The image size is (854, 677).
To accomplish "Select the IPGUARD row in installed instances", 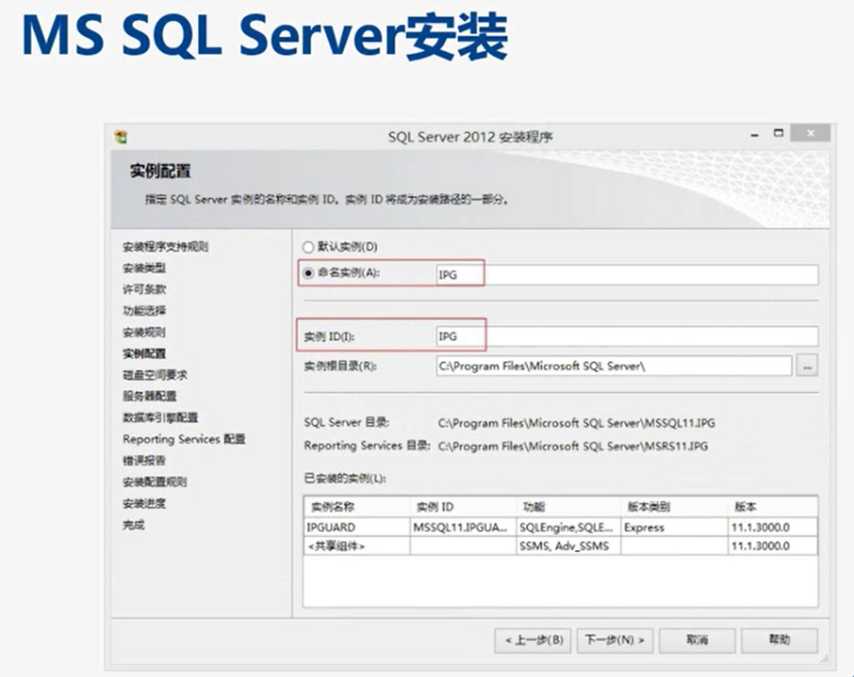I will tap(356, 528).
